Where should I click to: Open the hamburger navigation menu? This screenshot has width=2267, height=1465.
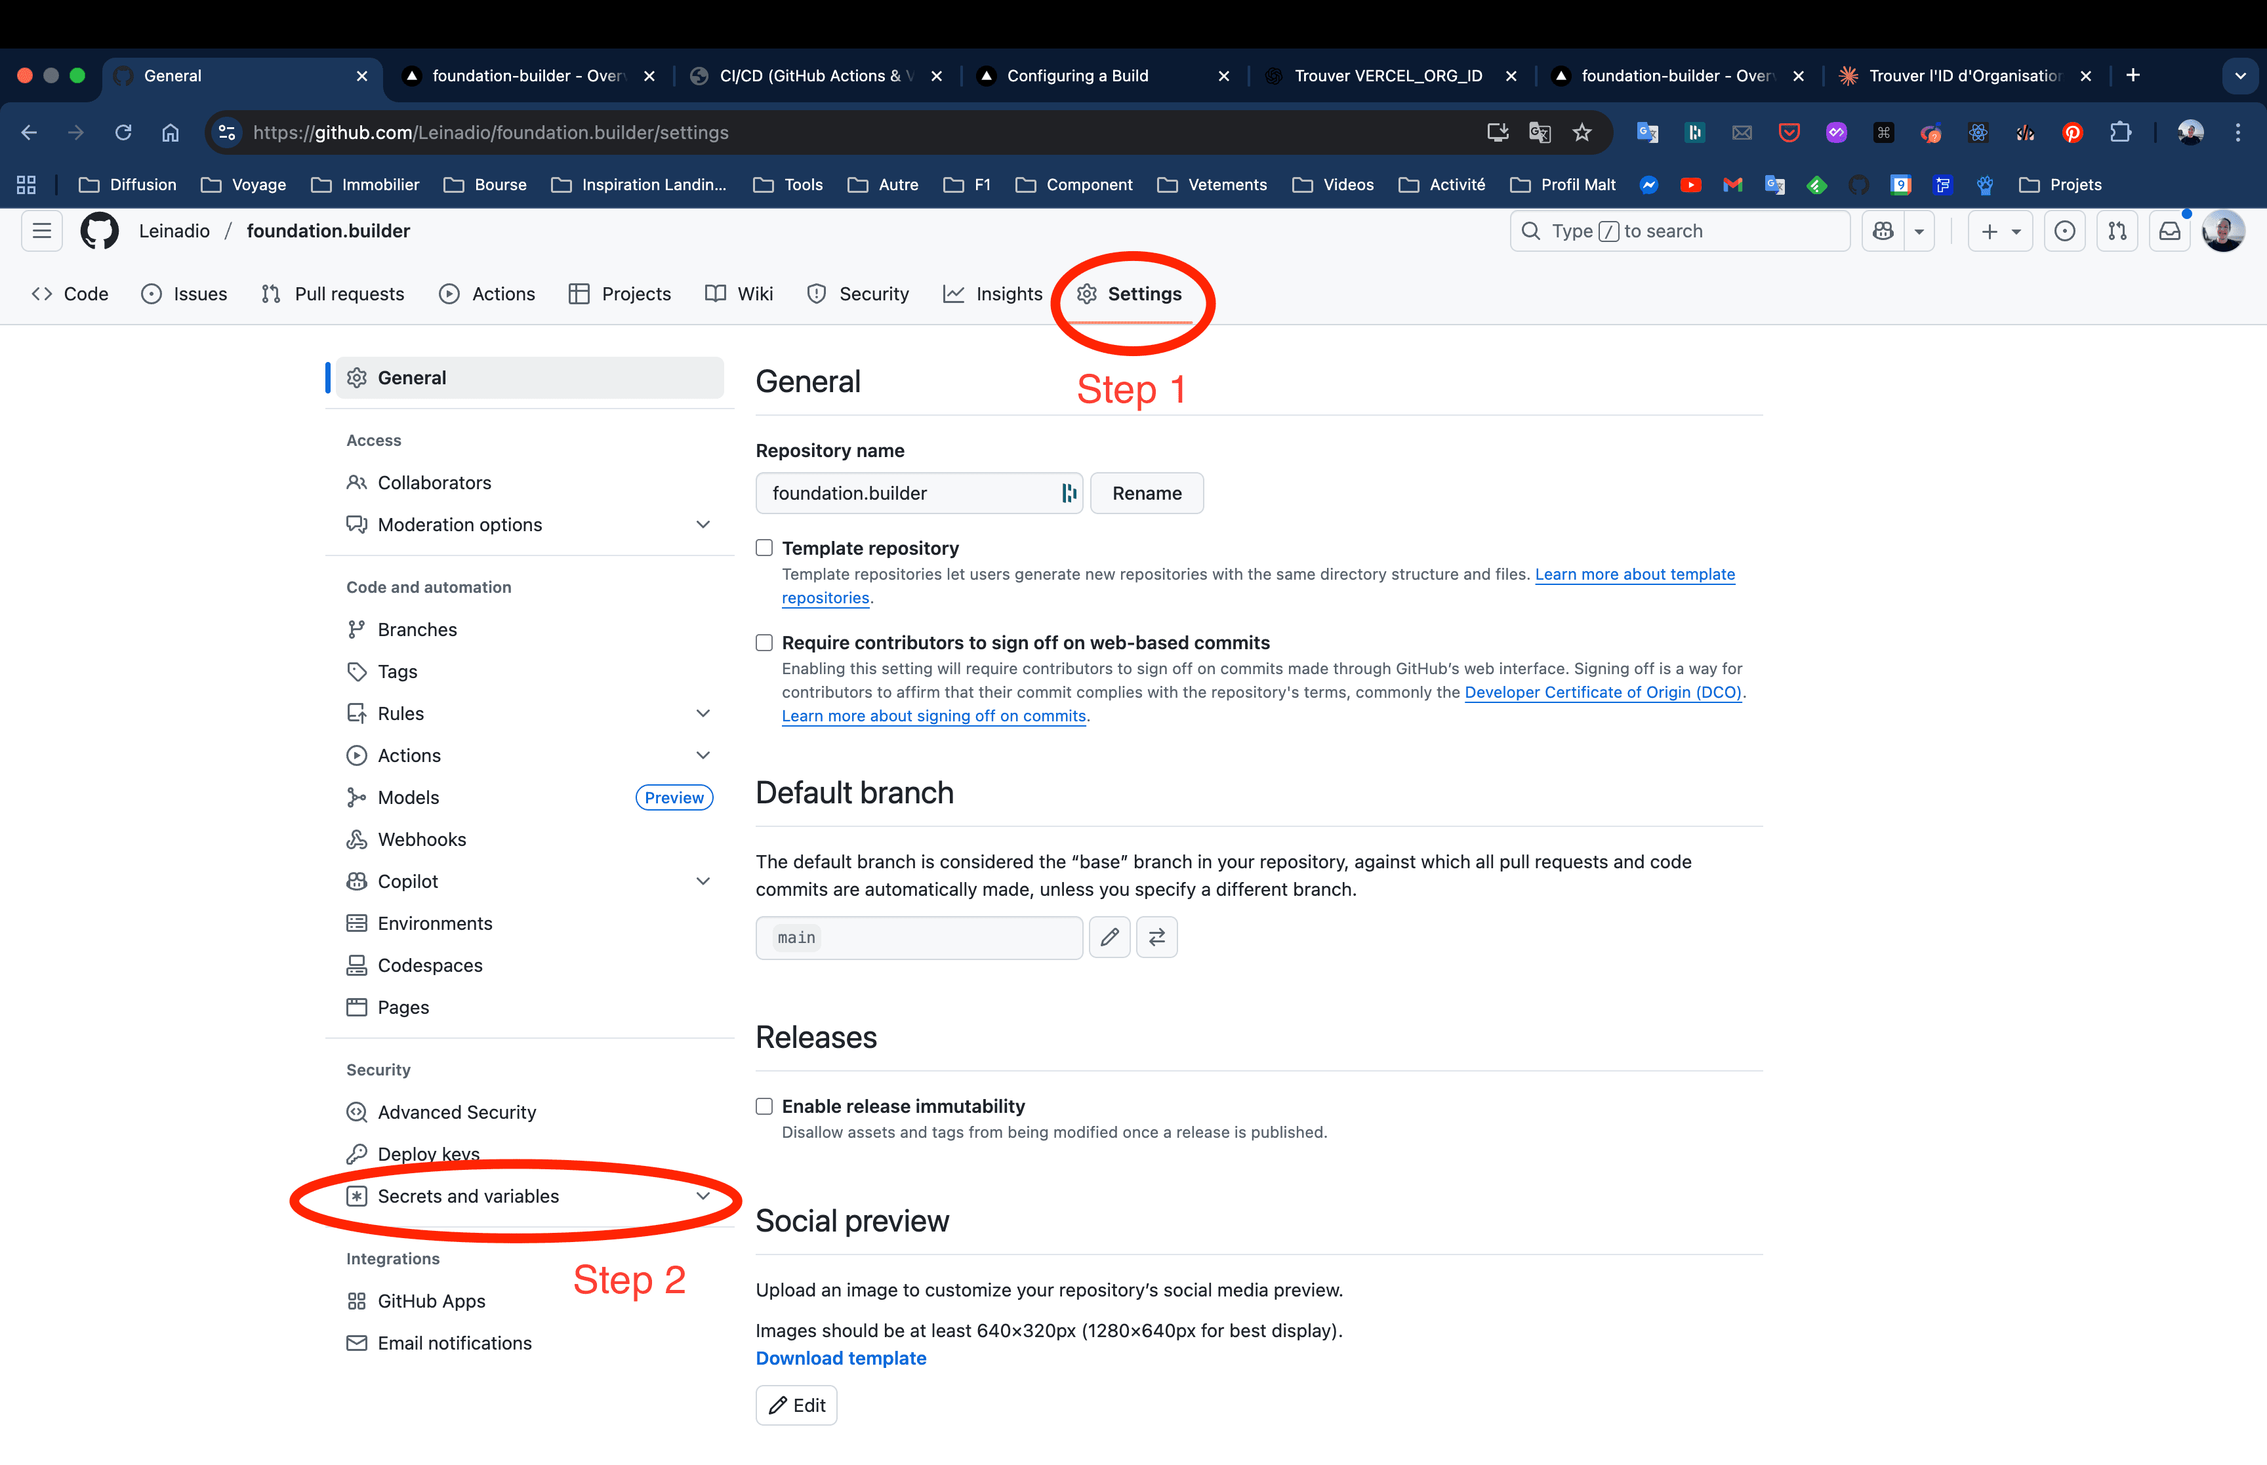coord(41,230)
